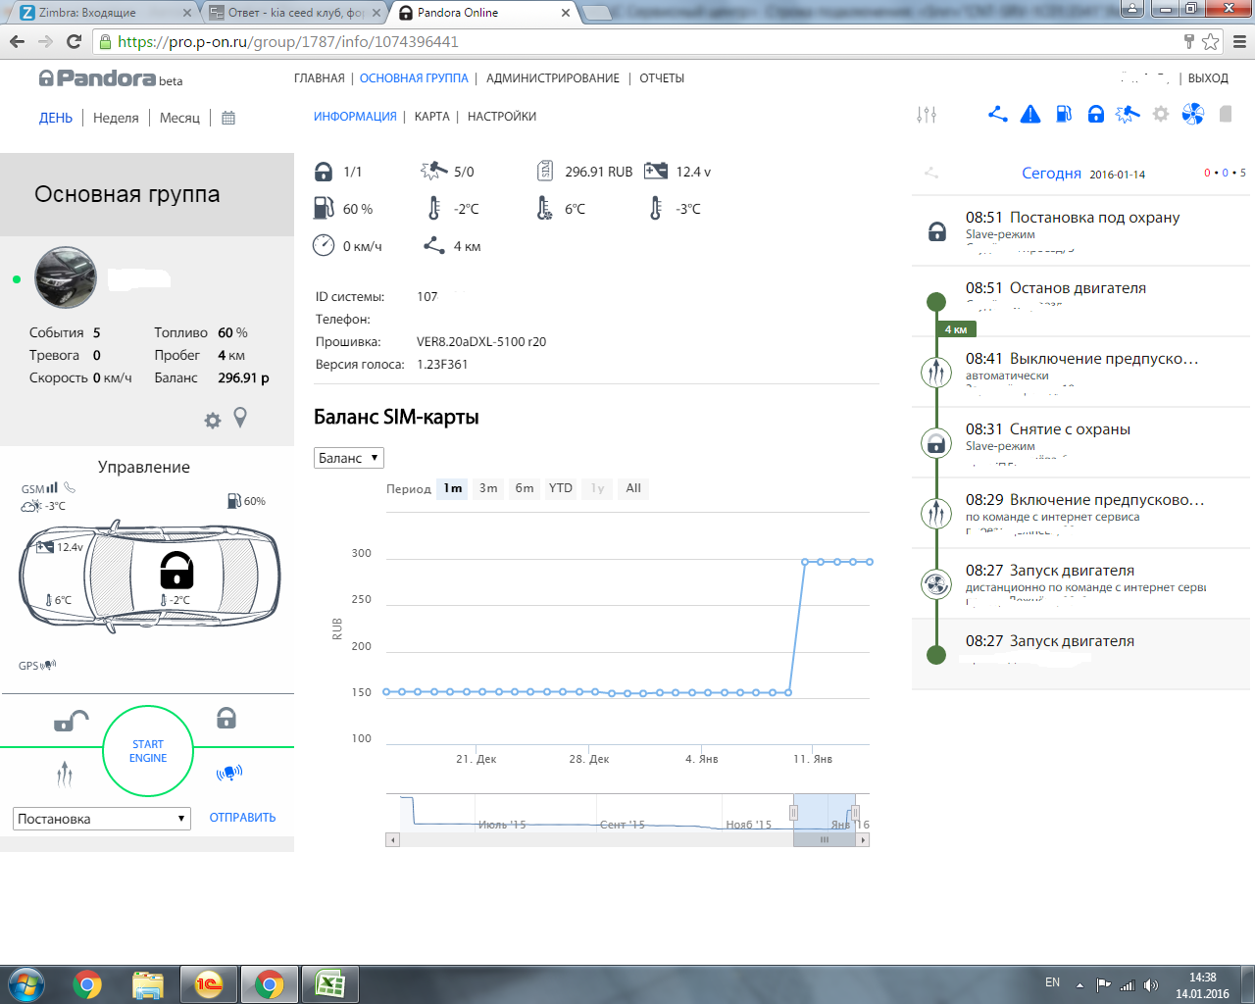Image resolution: width=1255 pixels, height=1004 pixels.
Task: Click the route share filter icon
Action: (x=998, y=115)
